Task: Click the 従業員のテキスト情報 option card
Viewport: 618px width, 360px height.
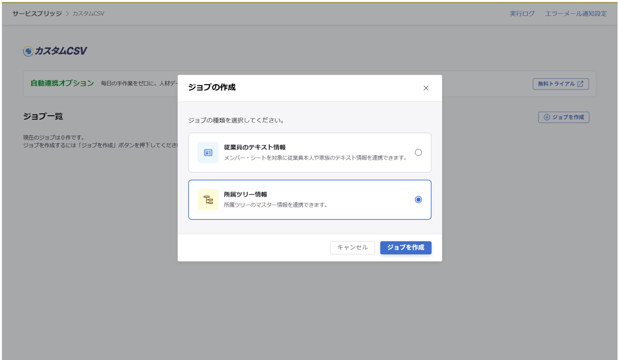Action: pyautogui.click(x=310, y=152)
